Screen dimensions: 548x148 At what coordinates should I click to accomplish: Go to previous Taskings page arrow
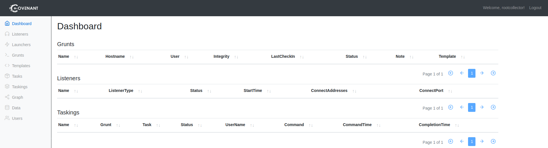pyautogui.click(x=462, y=141)
